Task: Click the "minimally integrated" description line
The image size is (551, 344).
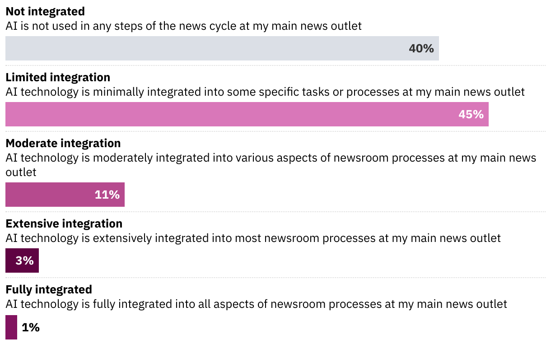Action: point(265,92)
